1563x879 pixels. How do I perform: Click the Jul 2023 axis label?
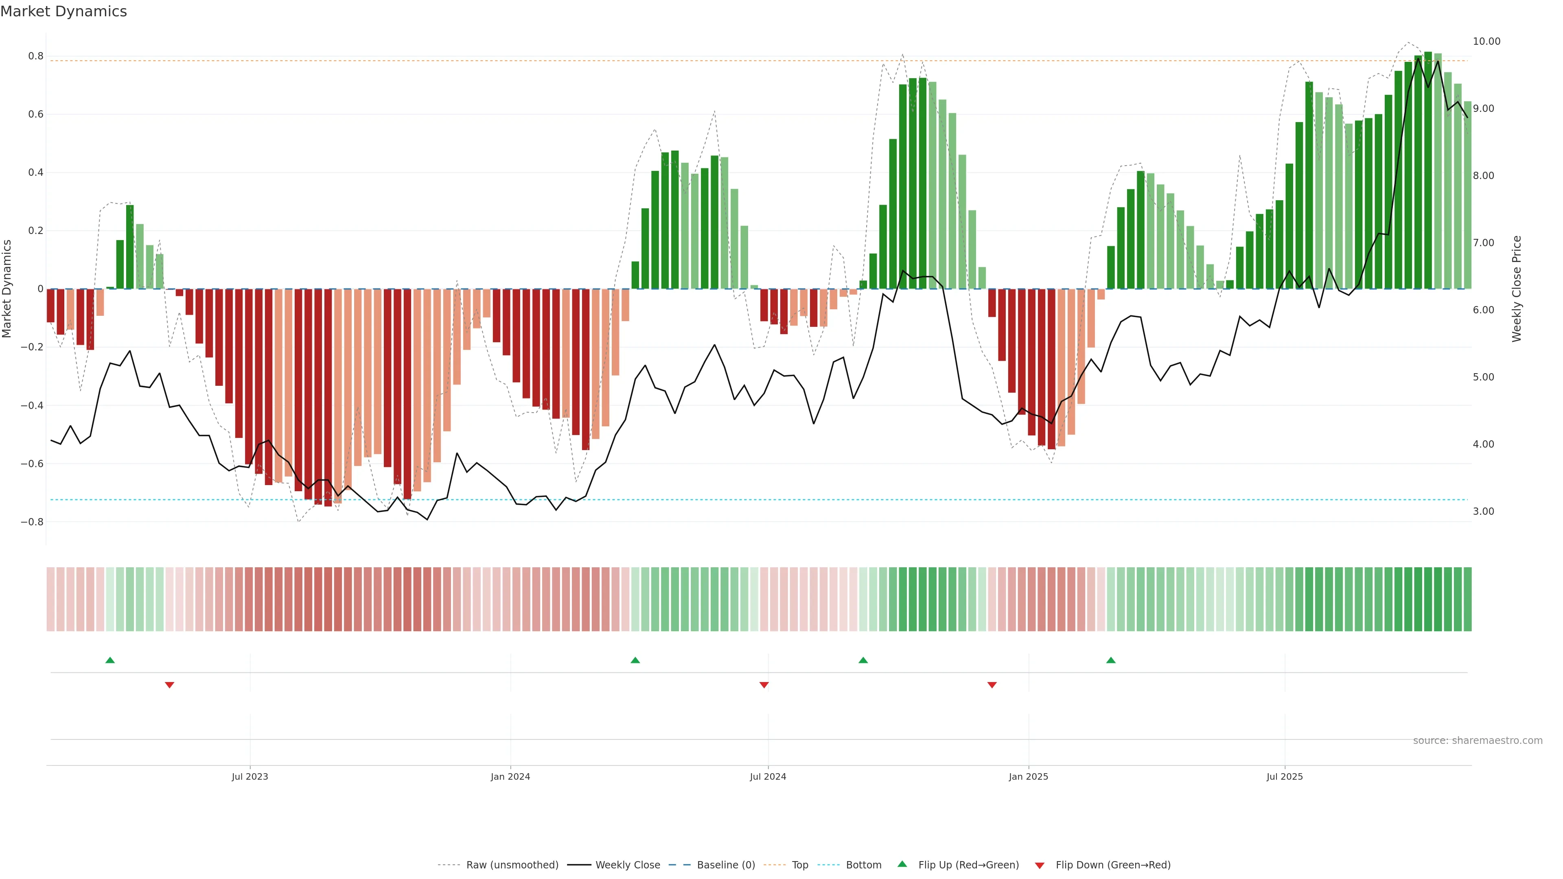click(x=250, y=776)
